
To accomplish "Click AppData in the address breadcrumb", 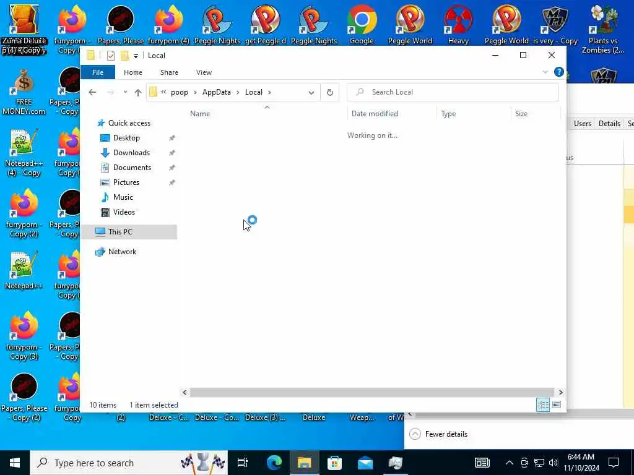I will [216, 92].
